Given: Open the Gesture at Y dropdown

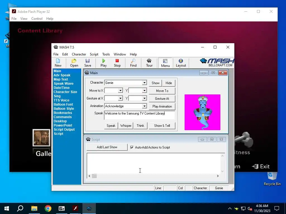Looking at the screenshot, I should click(144, 98).
